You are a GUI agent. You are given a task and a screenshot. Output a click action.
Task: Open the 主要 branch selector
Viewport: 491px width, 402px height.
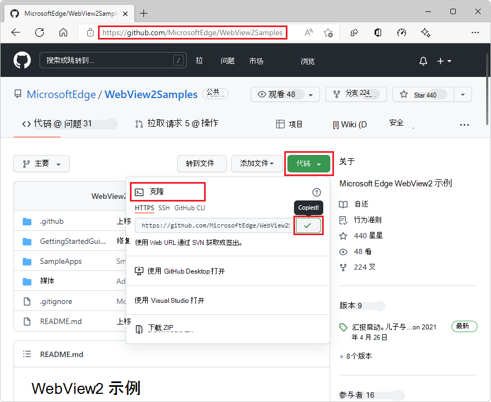point(41,164)
